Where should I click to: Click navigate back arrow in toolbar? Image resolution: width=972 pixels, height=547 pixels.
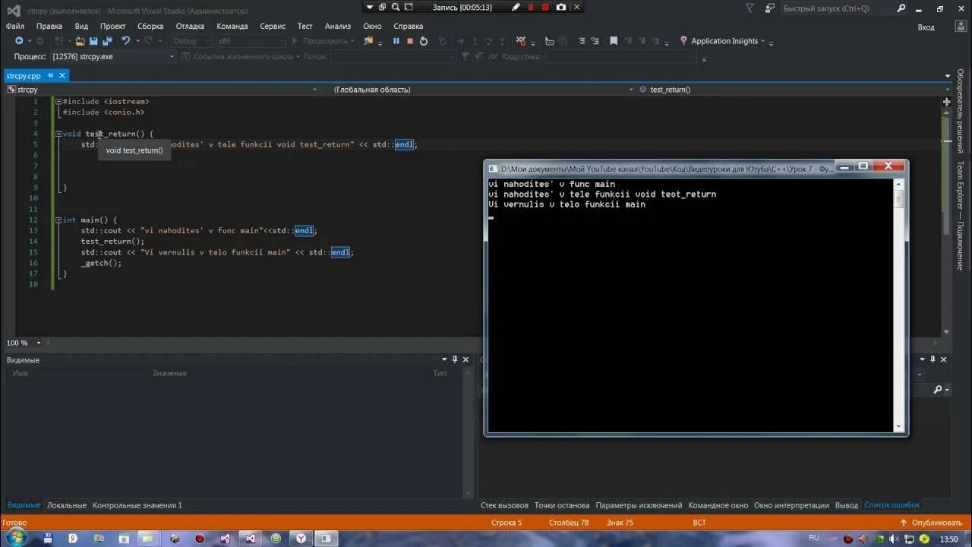19,41
